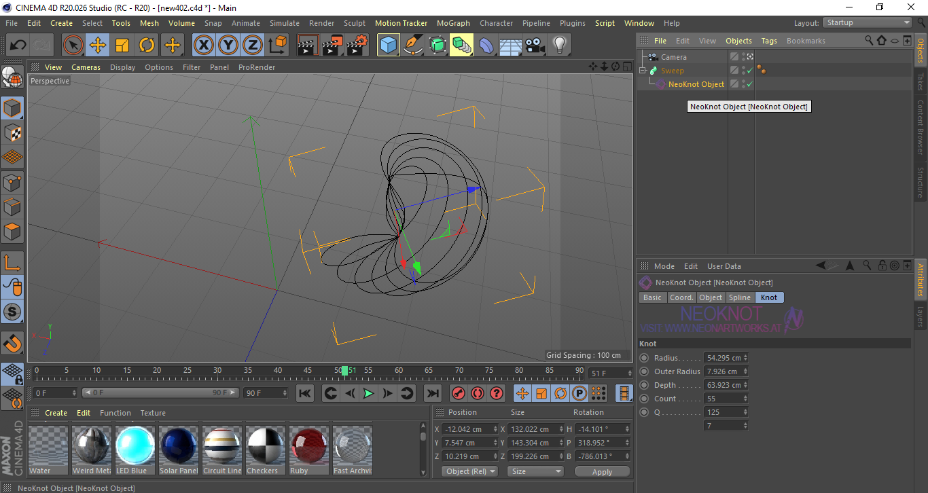Switch the coordinate system icon
928x493 pixels.
pyautogui.click(x=277, y=45)
